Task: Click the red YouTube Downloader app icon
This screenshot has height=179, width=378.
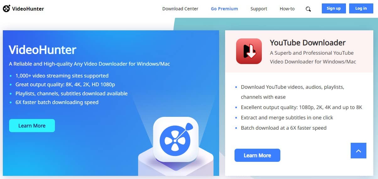Action: click(249, 51)
